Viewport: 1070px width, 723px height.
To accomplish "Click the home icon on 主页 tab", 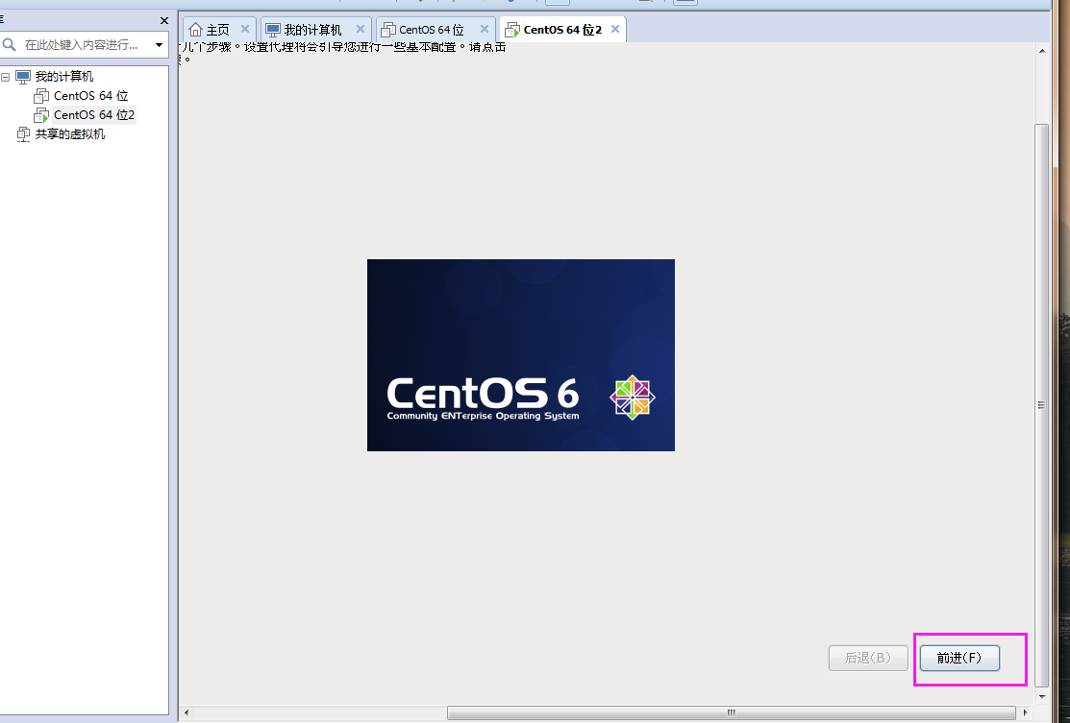I will pos(196,30).
